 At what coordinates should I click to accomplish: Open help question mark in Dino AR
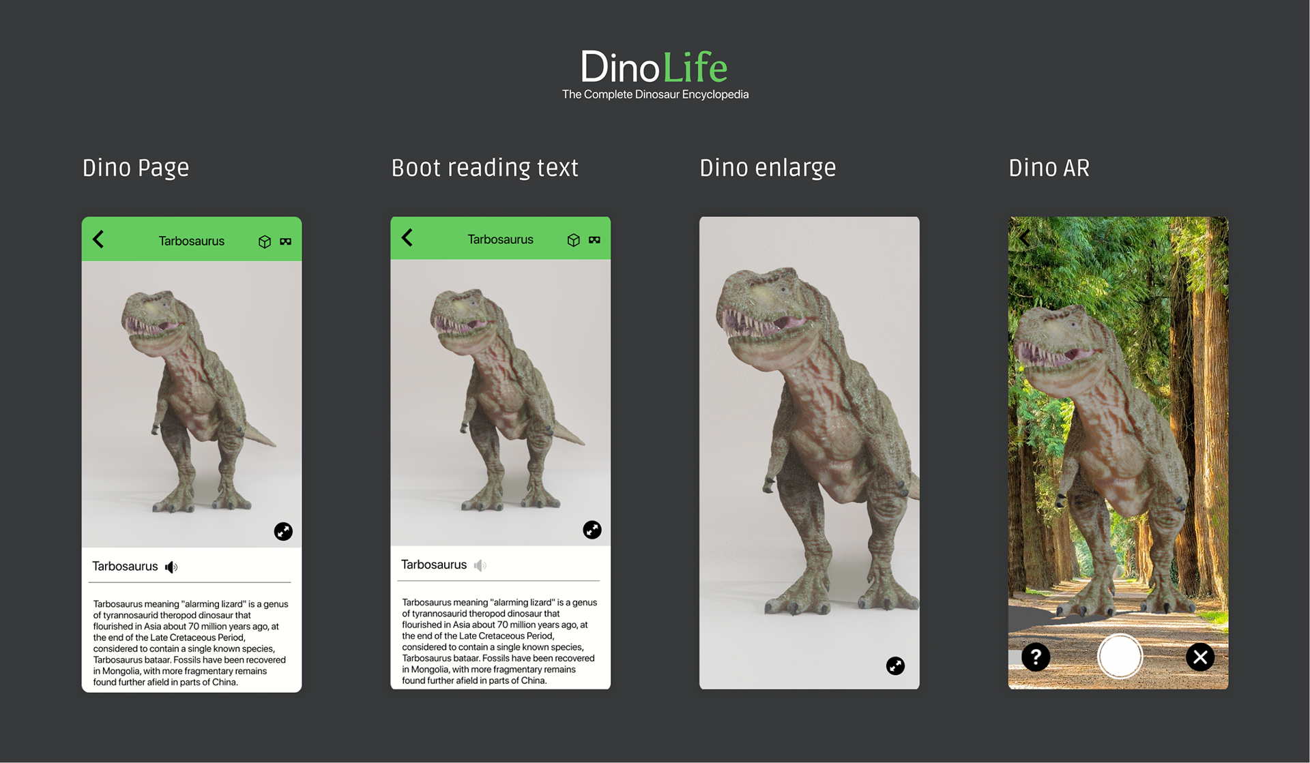(x=1036, y=657)
